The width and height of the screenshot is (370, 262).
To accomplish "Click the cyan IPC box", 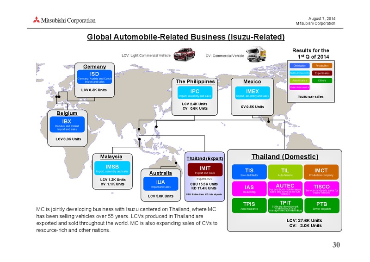I will click(195, 93).
